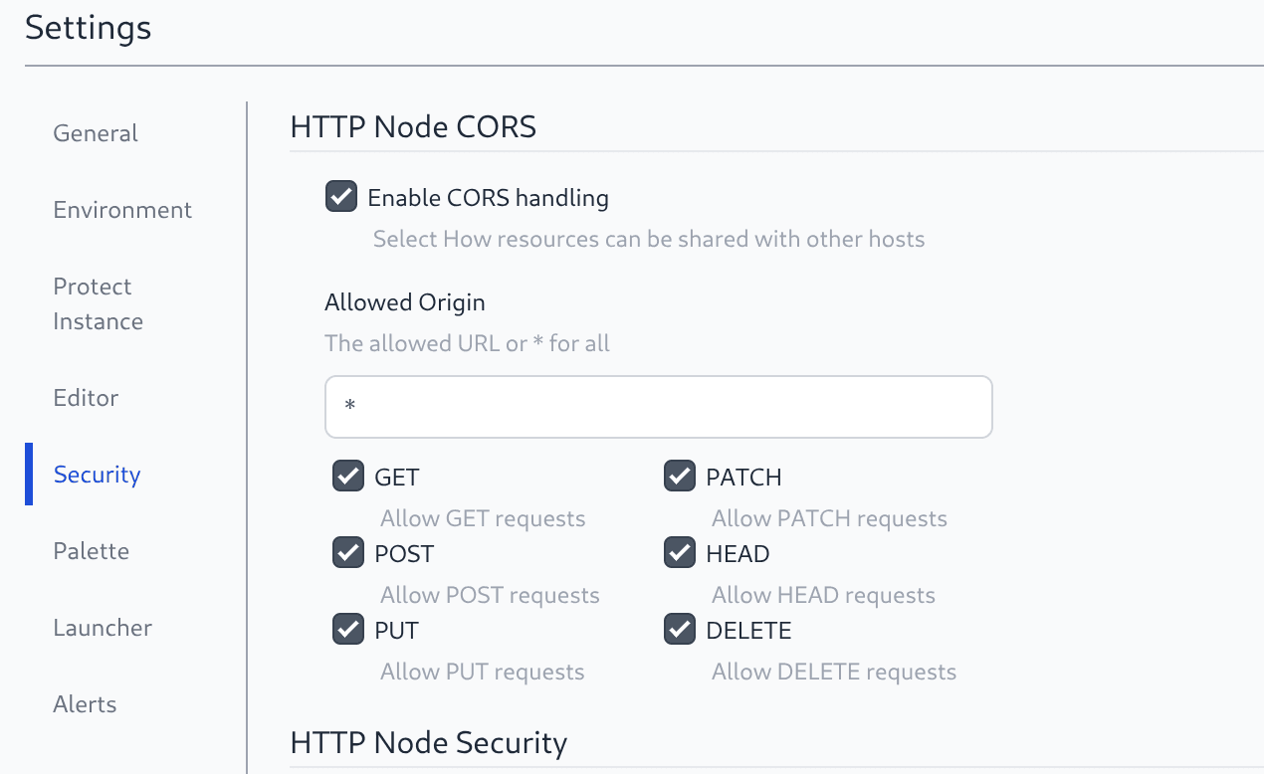This screenshot has width=1264, height=774.
Task: Disable DELETE requests via its checkbox
Action: [x=679, y=629]
